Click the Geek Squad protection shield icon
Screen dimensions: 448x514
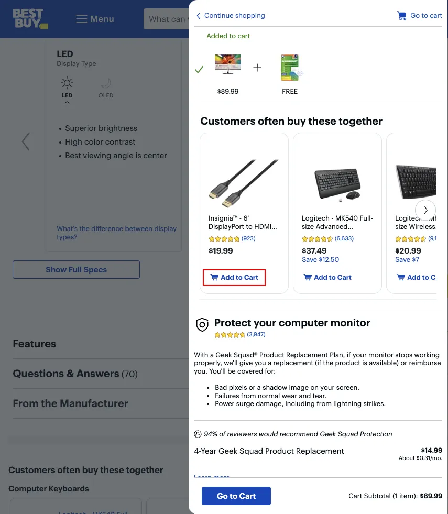(202, 325)
